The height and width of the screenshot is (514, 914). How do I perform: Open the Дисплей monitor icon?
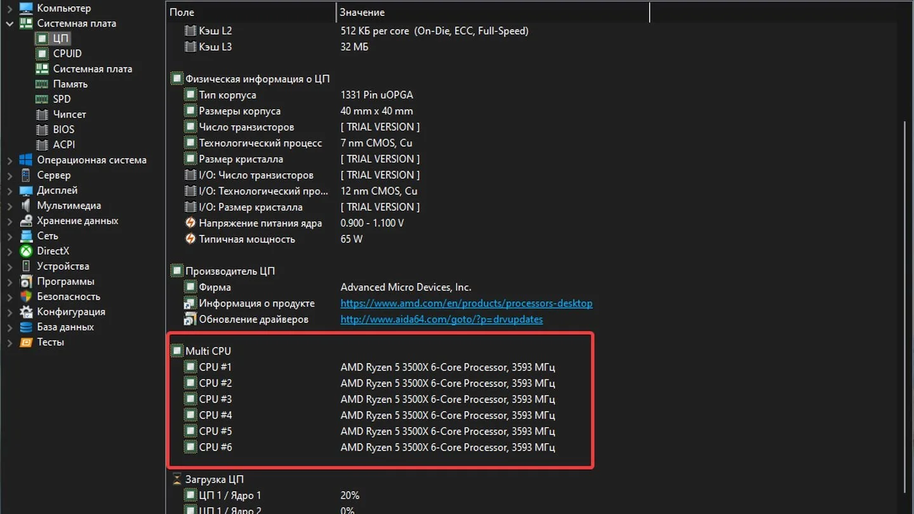tap(26, 190)
